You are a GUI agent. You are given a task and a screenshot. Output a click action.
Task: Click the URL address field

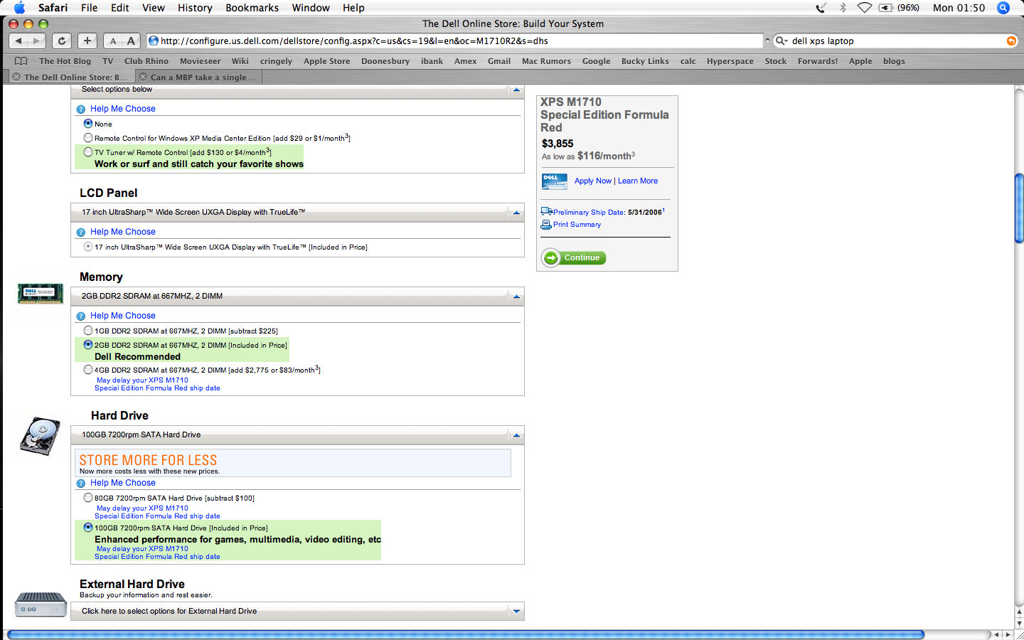pos(455,41)
